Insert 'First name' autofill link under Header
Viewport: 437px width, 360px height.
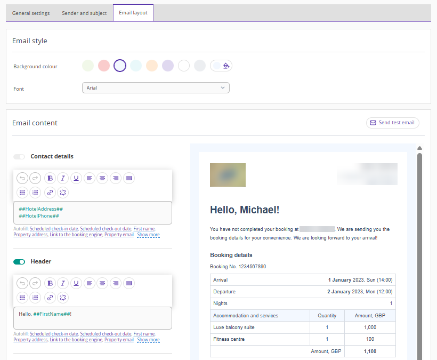coord(144,334)
